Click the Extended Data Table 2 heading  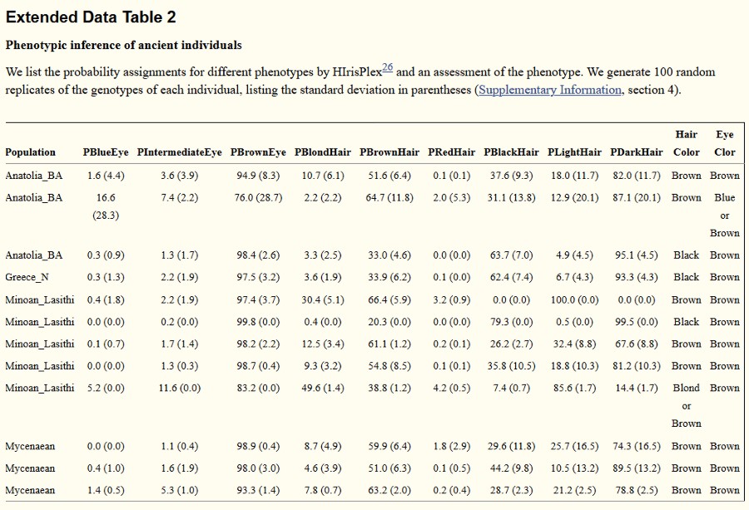(91, 17)
